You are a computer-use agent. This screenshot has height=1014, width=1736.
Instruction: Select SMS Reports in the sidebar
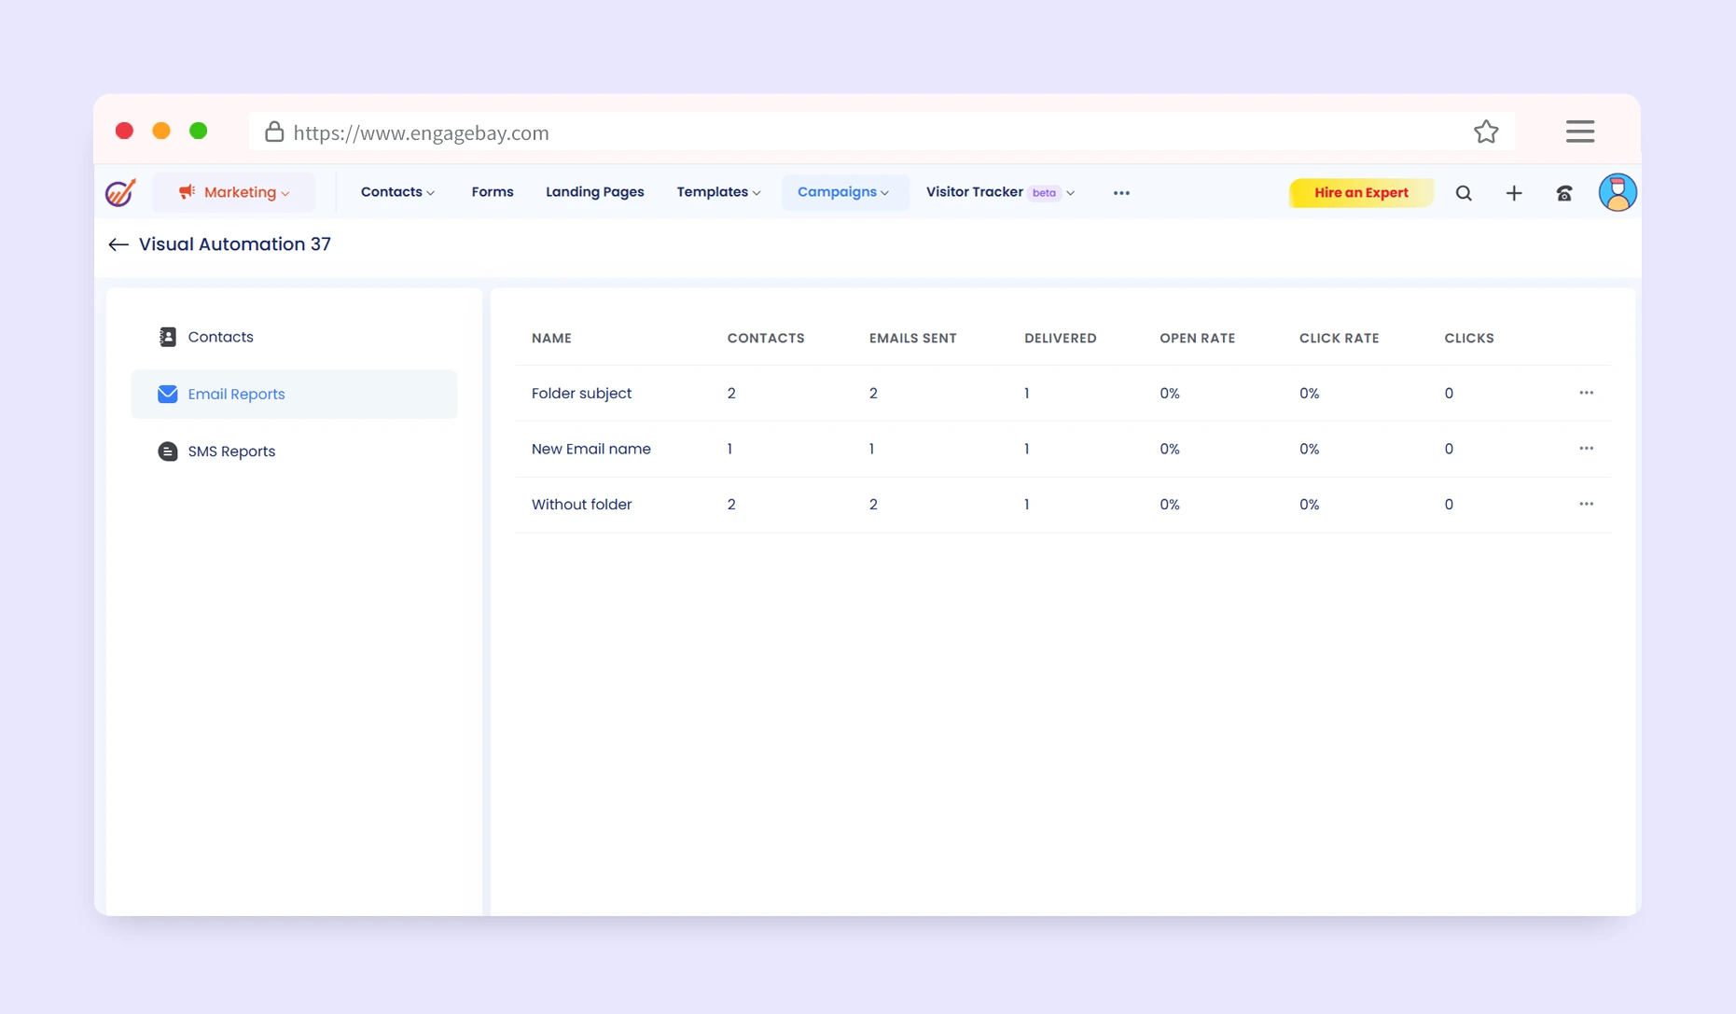(231, 451)
